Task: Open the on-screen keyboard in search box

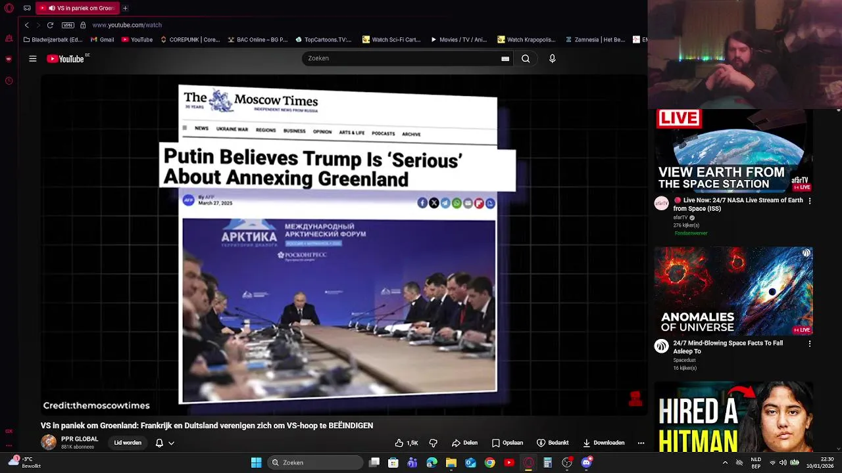Action: point(505,58)
